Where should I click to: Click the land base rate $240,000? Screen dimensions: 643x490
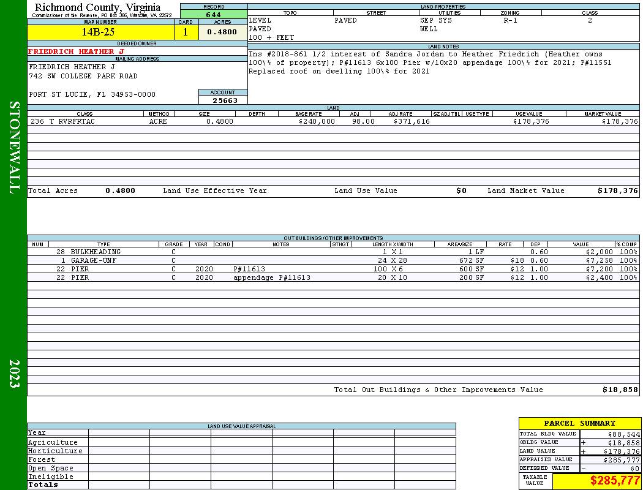click(317, 121)
